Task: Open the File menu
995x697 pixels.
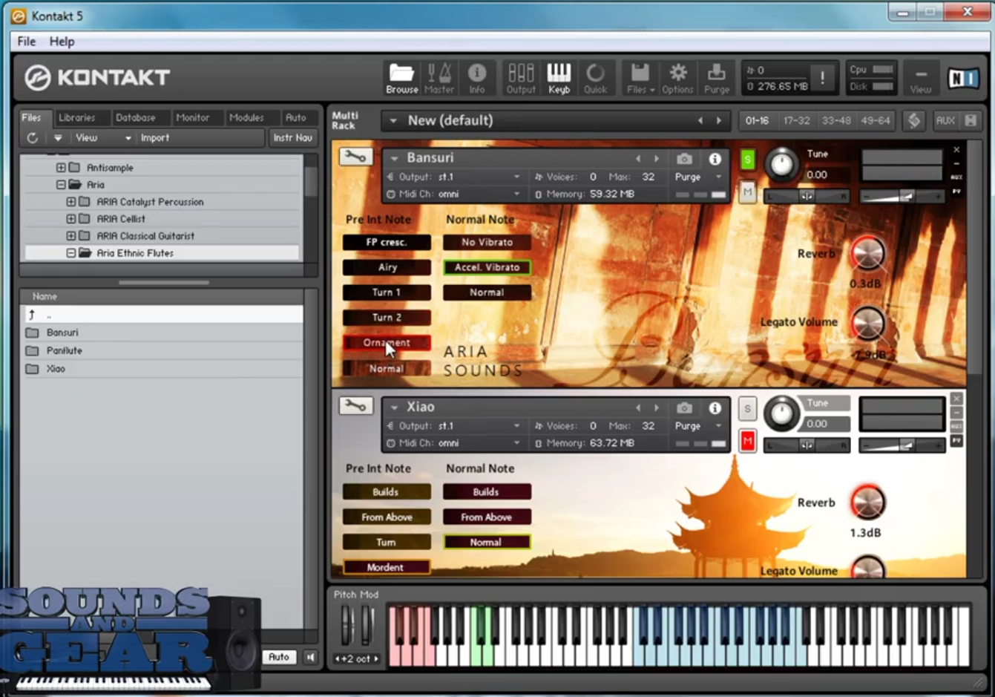Action: [26, 42]
